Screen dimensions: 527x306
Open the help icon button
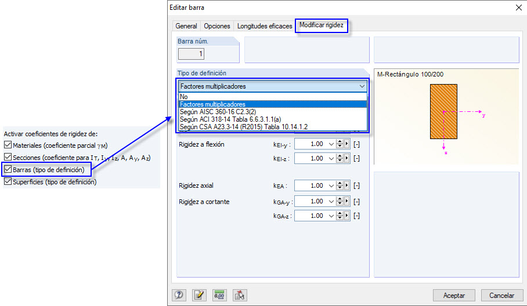pos(179,295)
